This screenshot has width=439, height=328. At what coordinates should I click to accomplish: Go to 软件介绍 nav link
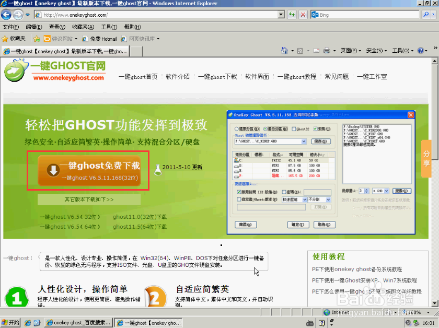[x=178, y=77]
